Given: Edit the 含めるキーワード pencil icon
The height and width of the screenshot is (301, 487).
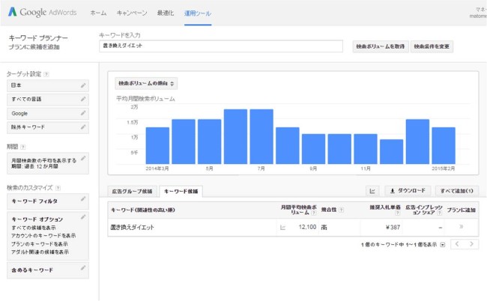Looking at the screenshot, I should pyautogui.click(x=83, y=268).
